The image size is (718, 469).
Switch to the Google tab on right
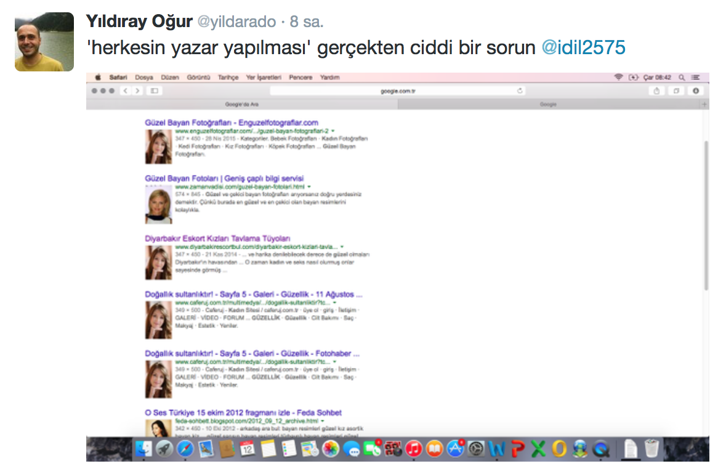click(548, 105)
